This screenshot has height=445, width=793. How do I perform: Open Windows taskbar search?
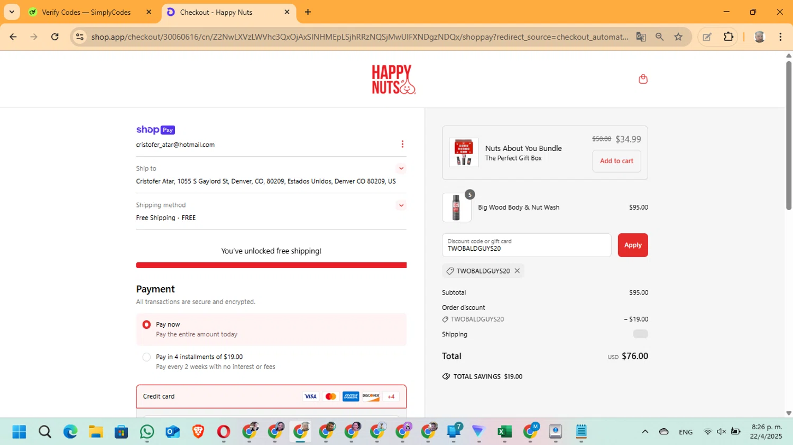(45, 432)
